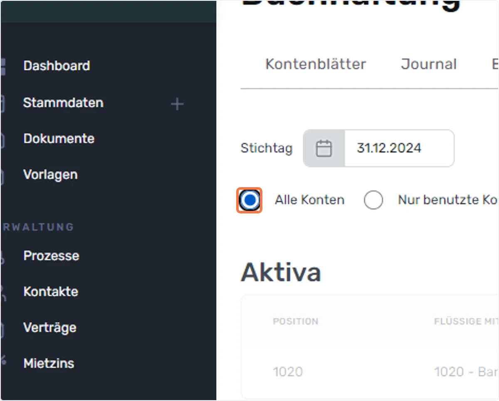Select the Nur benutzte Konten radio button
This screenshot has height=401, width=499.
pyautogui.click(x=373, y=200)
